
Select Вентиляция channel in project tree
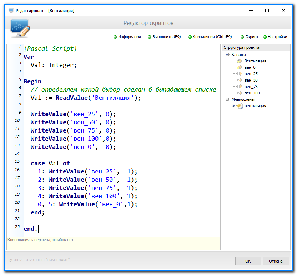255,61
